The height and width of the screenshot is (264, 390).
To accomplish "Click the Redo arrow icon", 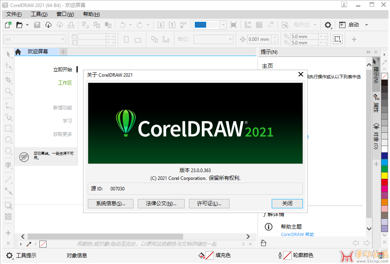I will point(140,25).
